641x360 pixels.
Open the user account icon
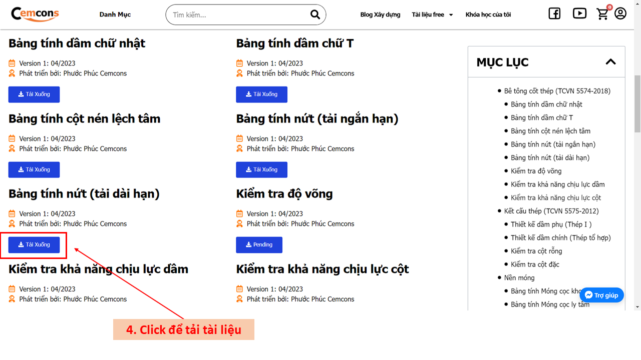coord(620,13)
